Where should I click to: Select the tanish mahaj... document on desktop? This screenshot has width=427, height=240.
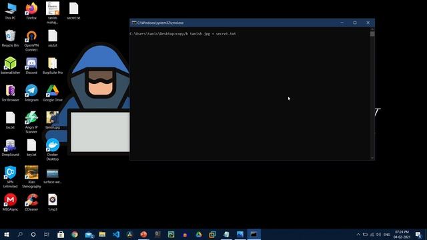(53, 13)
